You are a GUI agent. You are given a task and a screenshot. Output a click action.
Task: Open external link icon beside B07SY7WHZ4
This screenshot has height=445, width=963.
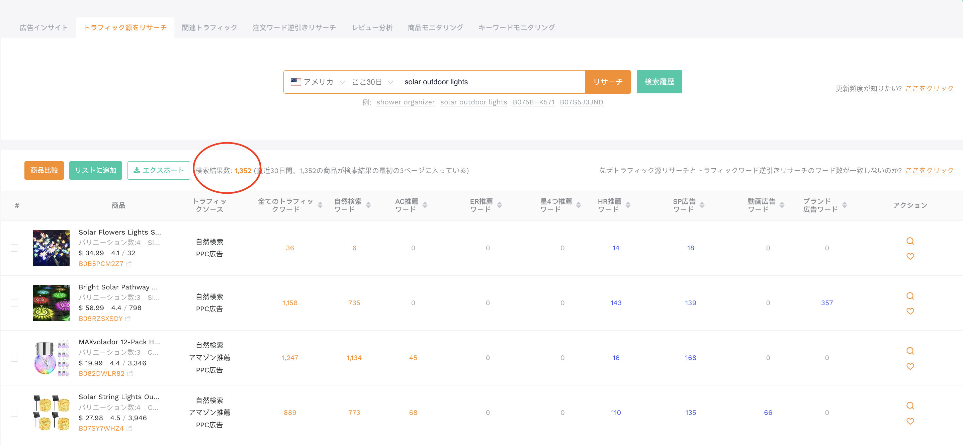click(x=129, y=429)
